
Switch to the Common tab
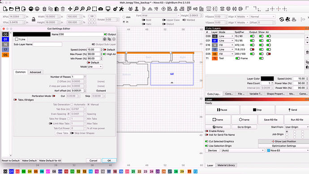[x=21, y=72]
